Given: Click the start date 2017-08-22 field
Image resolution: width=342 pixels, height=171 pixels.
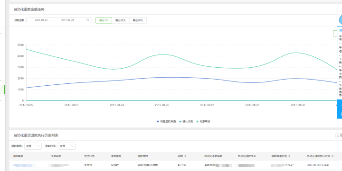Looking at the screenshot, I should [41, 20].
